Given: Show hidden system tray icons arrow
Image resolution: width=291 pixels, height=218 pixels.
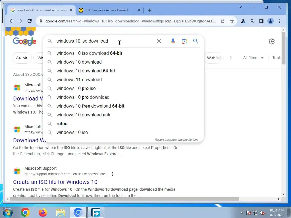Looking at the screenshot, I should (242, 213).
